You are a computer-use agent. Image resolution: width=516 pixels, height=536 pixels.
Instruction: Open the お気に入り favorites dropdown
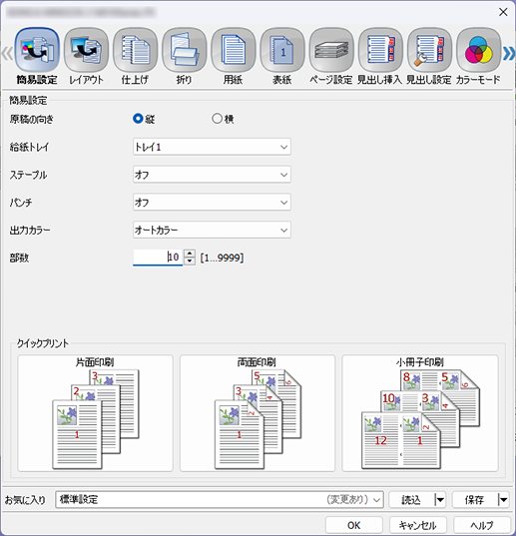coord(220,500)
